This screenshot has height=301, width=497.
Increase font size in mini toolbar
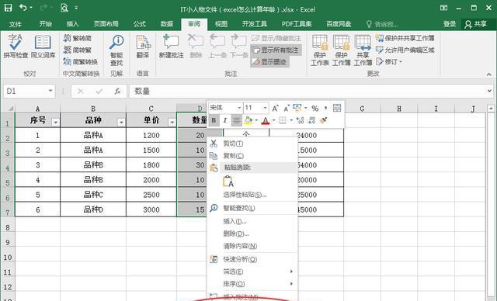click(x=275, y=109)
